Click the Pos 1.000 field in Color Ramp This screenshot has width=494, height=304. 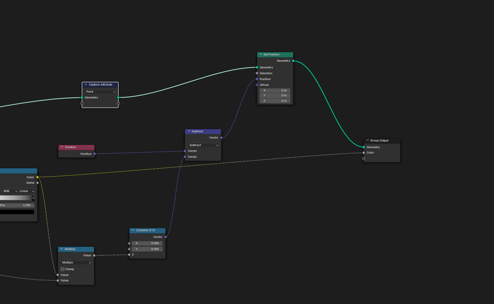(x=17, y=205)
